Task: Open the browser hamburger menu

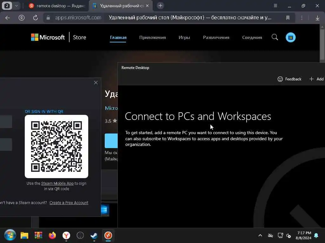Action: (x=275, y=6)
